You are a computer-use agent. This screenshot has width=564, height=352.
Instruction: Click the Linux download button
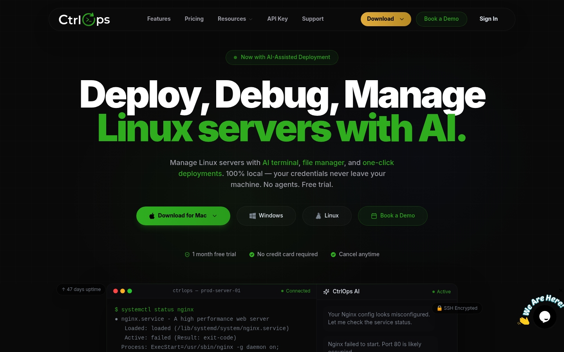[327, 216]
